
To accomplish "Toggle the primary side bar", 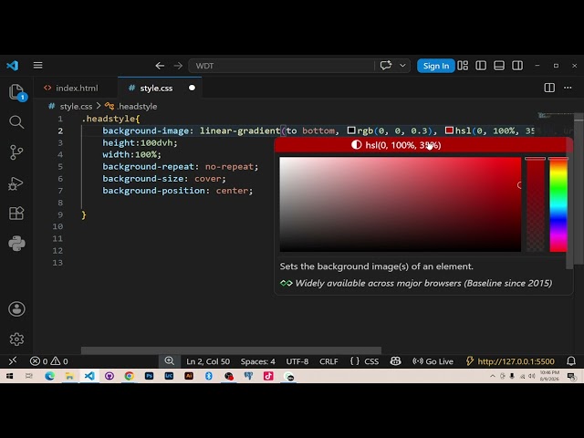I will 481,66.
